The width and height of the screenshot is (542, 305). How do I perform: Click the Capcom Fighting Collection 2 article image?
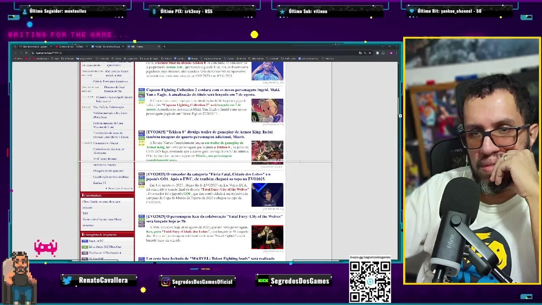267,111
